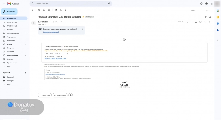Toggle the important marker next to subject
The width and height of the screenshot is (221, 120).
point(83,17)
